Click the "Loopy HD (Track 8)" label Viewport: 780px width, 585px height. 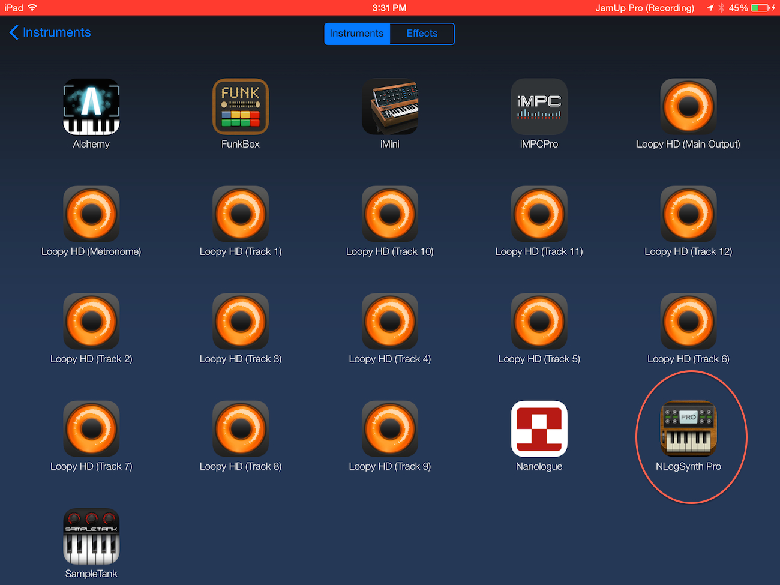point(241,466)
